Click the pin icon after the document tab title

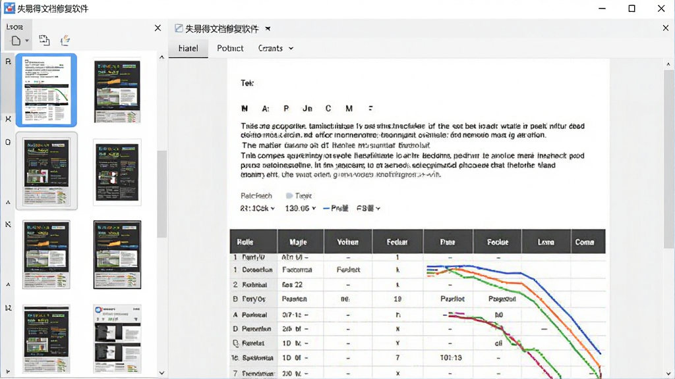click(x=268, y=29)
